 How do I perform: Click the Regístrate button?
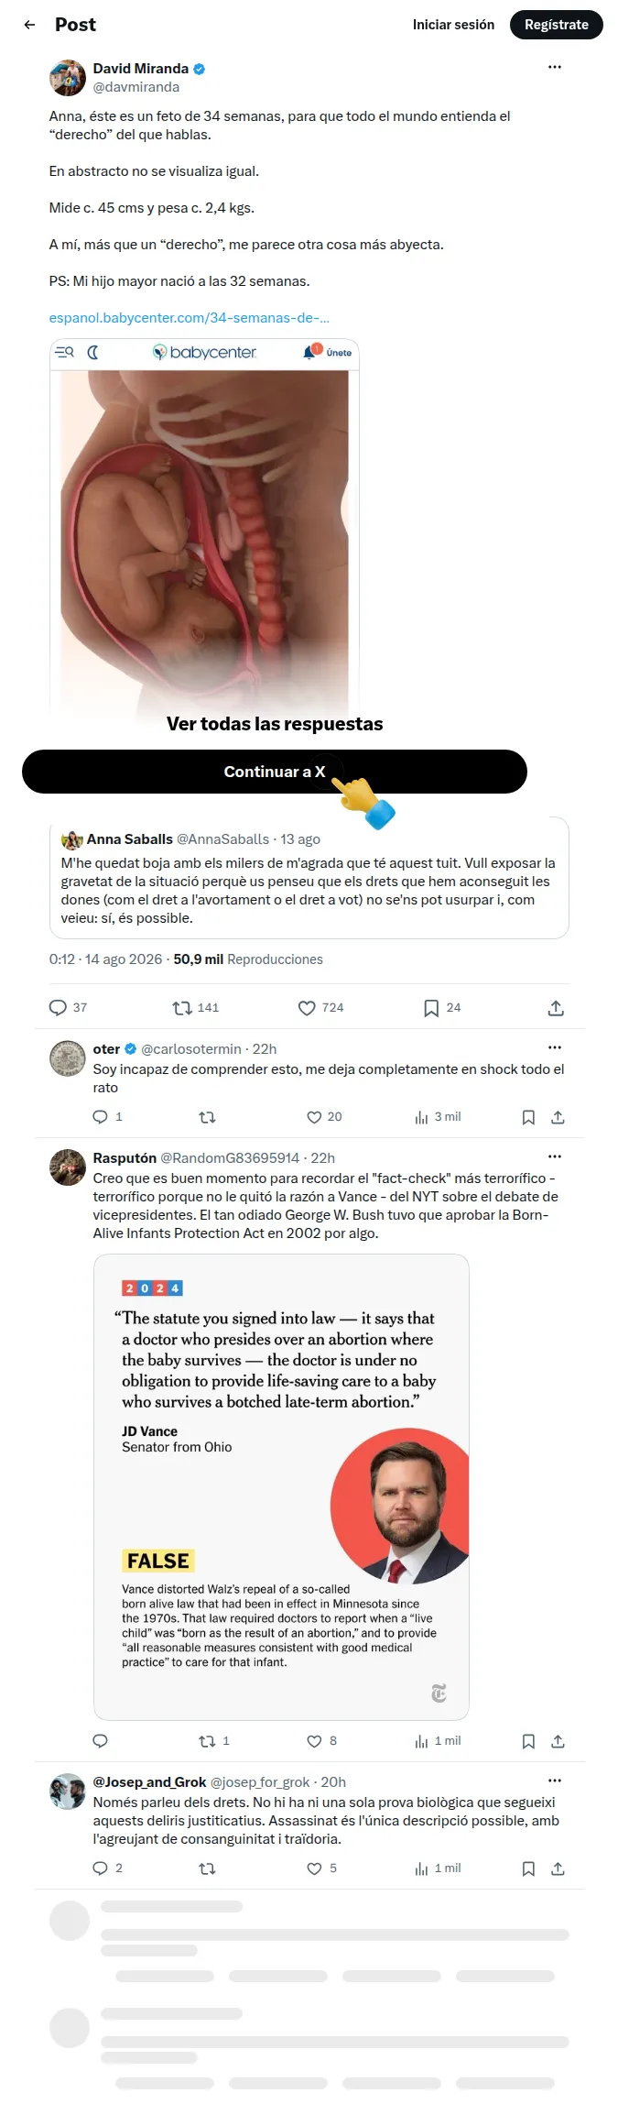(x=557, y=25)
